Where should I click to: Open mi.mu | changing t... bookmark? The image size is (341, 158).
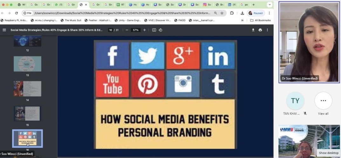44,20
